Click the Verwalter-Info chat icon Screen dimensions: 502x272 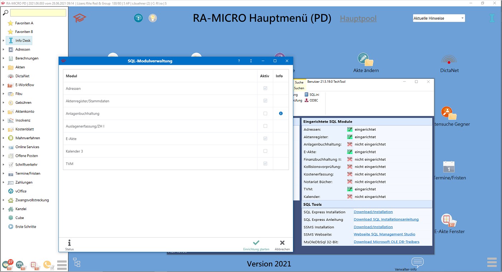tap(417, 262)
